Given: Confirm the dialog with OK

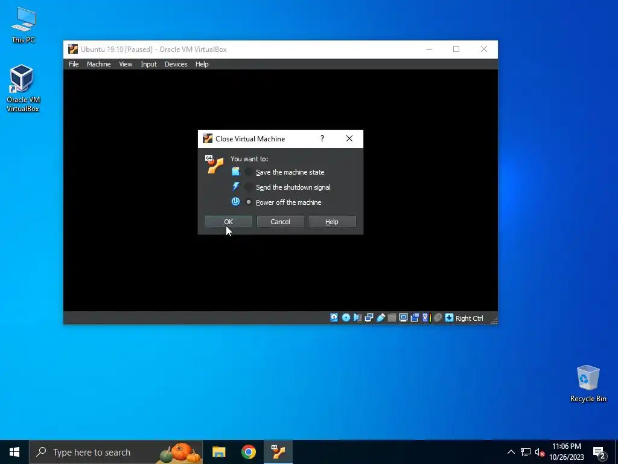Looking at the screenshot, I should coord(229,221).
